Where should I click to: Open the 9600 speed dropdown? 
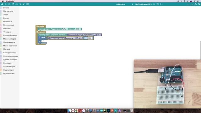[x=78, y=29]
